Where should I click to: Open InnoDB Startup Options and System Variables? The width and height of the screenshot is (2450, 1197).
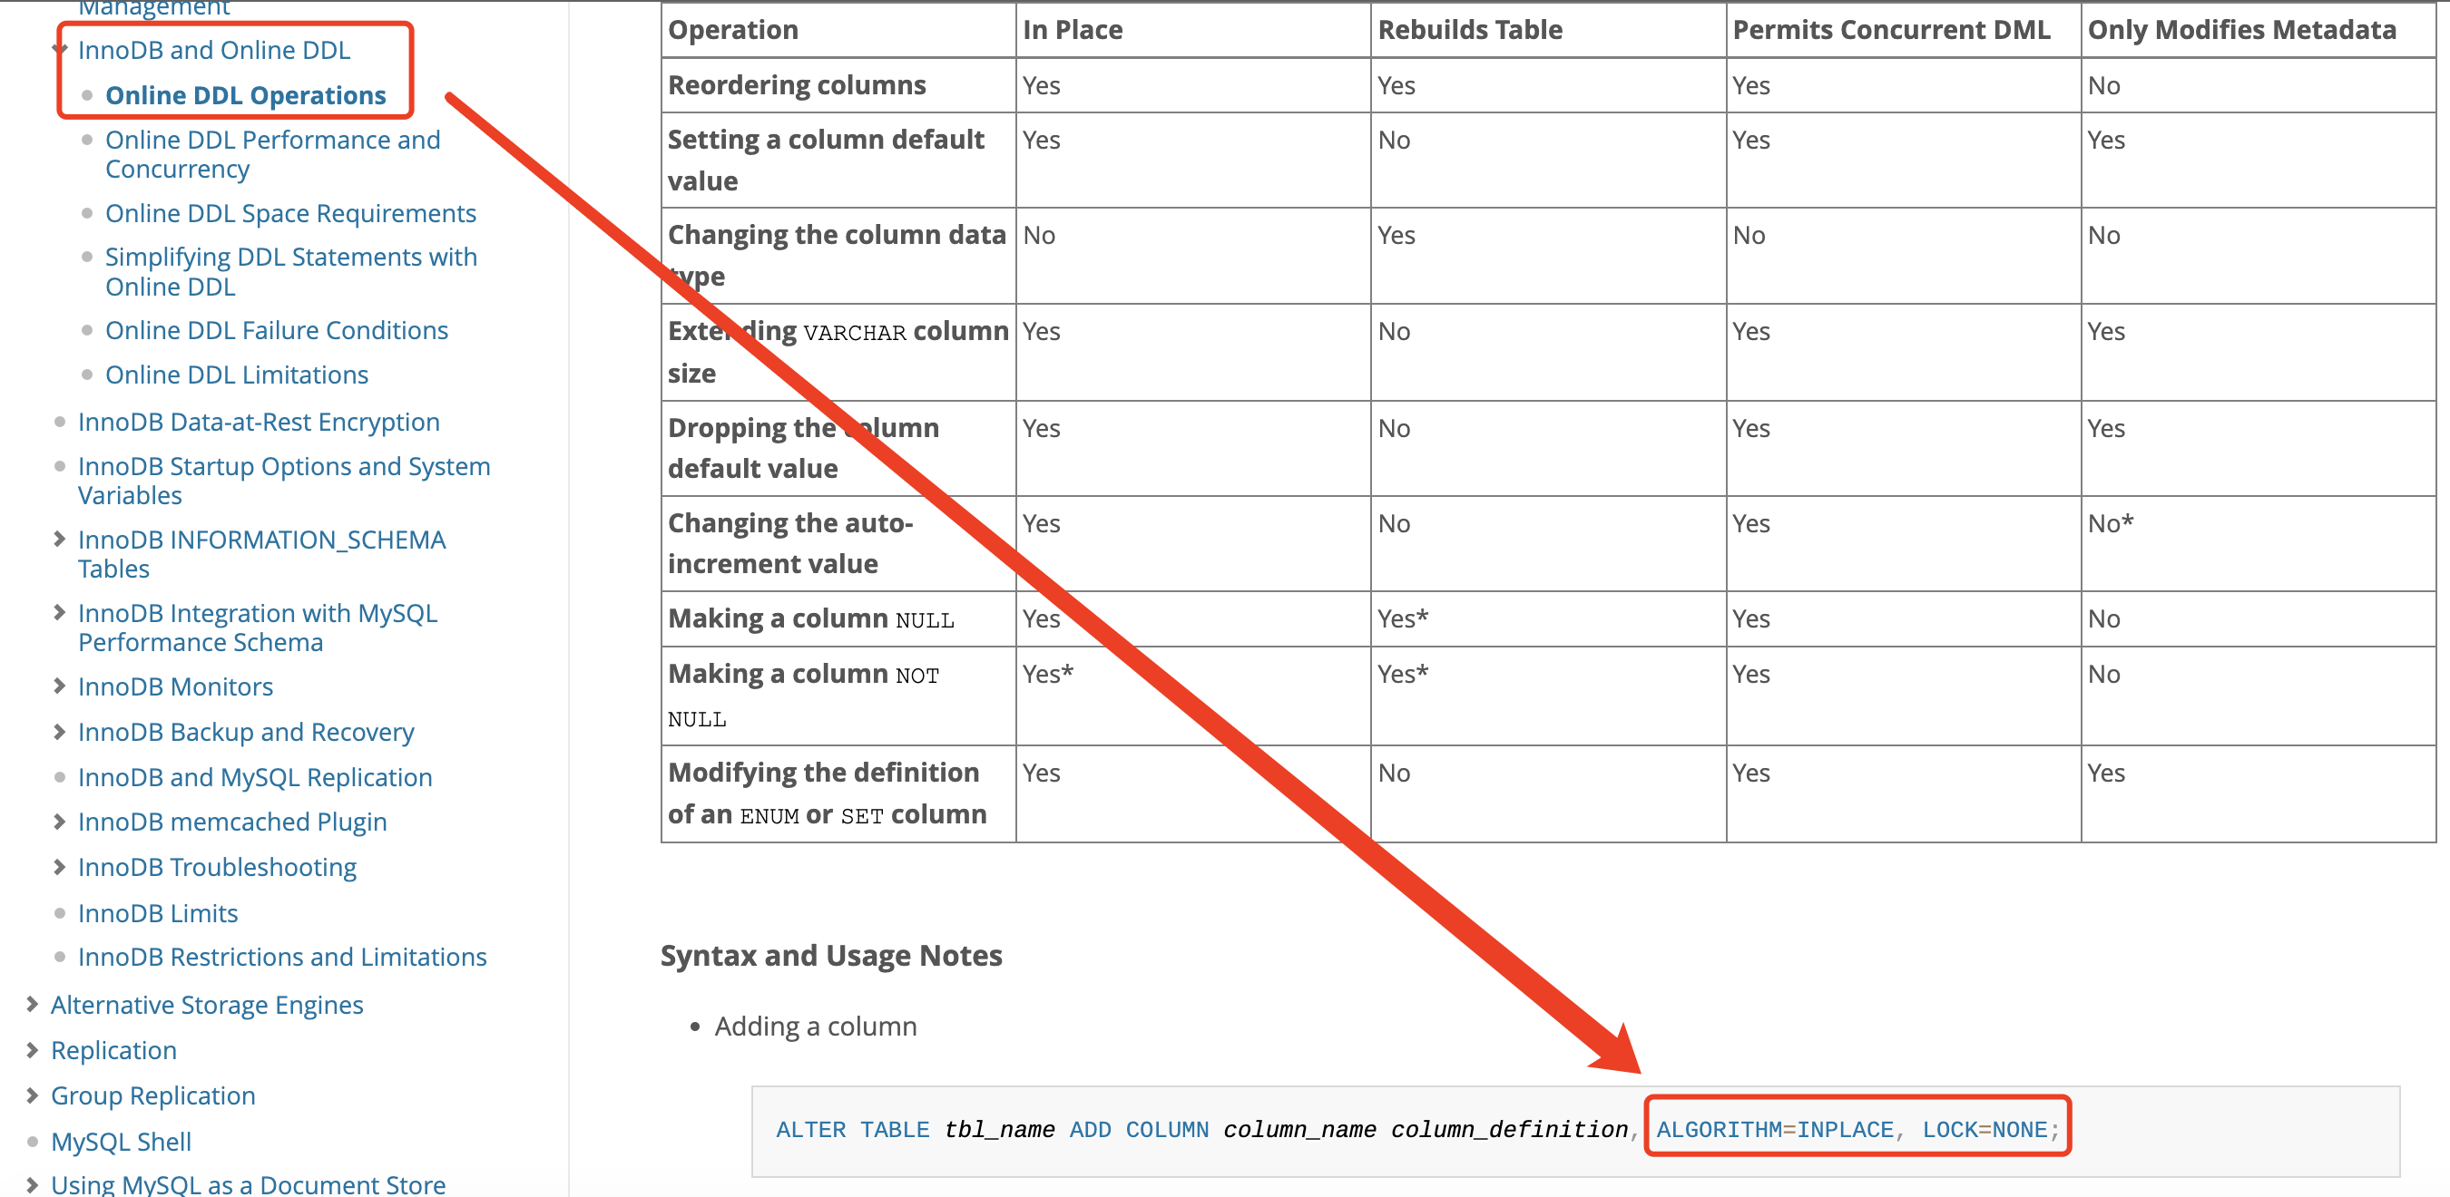pos(283,480)
